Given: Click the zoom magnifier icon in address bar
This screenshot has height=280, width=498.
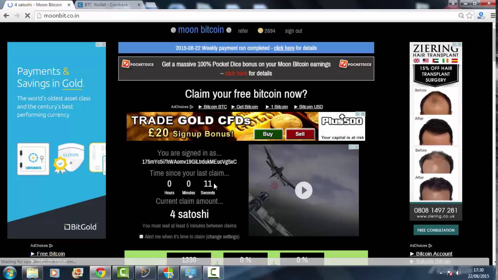Looking at the screenshot, I should pos(461,16).
